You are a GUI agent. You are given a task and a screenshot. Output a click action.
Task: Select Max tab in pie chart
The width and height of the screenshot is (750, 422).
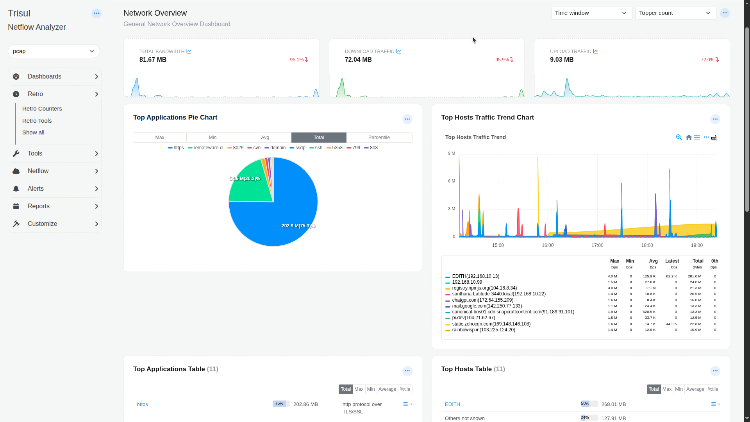click(x=160, y=138)
